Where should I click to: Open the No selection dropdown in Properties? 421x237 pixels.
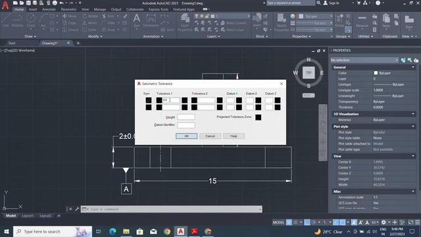pos(364,60)
